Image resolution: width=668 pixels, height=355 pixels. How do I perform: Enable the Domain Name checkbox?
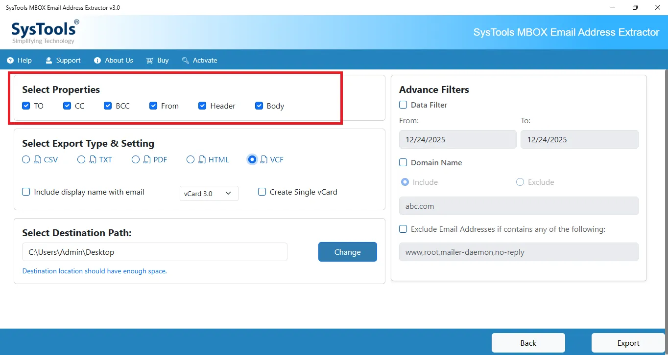tap(403, 162)
